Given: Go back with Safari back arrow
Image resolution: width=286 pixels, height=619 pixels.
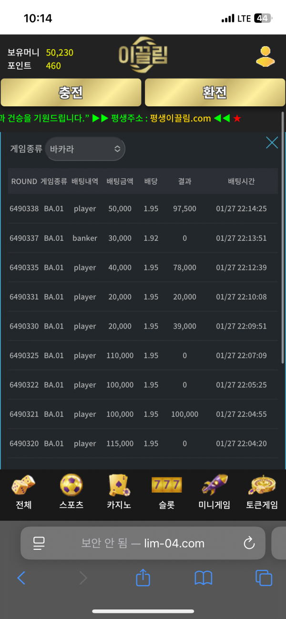Looking at the screenshot, I should (x=21, y=578).
